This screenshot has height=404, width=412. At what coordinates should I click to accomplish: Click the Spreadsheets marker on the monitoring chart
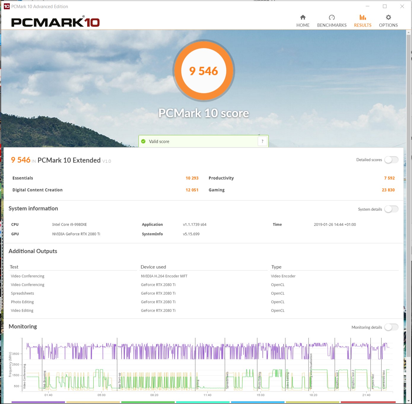[228, 380]
